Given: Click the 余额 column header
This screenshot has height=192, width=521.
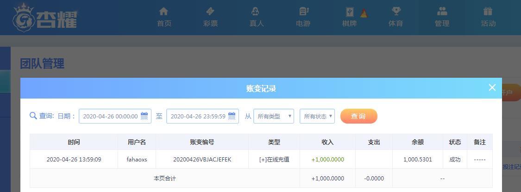Looking at the screenshot, I should click(x=418, y=142).
